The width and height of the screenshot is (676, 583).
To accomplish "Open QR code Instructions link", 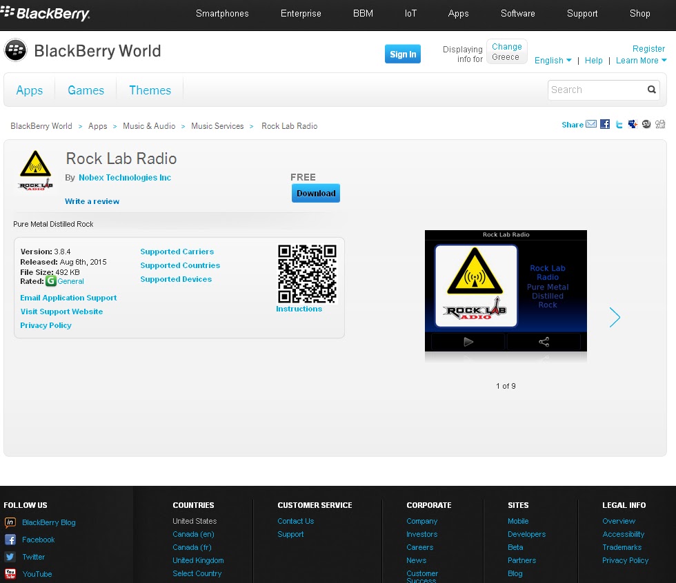I will pos(299,309).
